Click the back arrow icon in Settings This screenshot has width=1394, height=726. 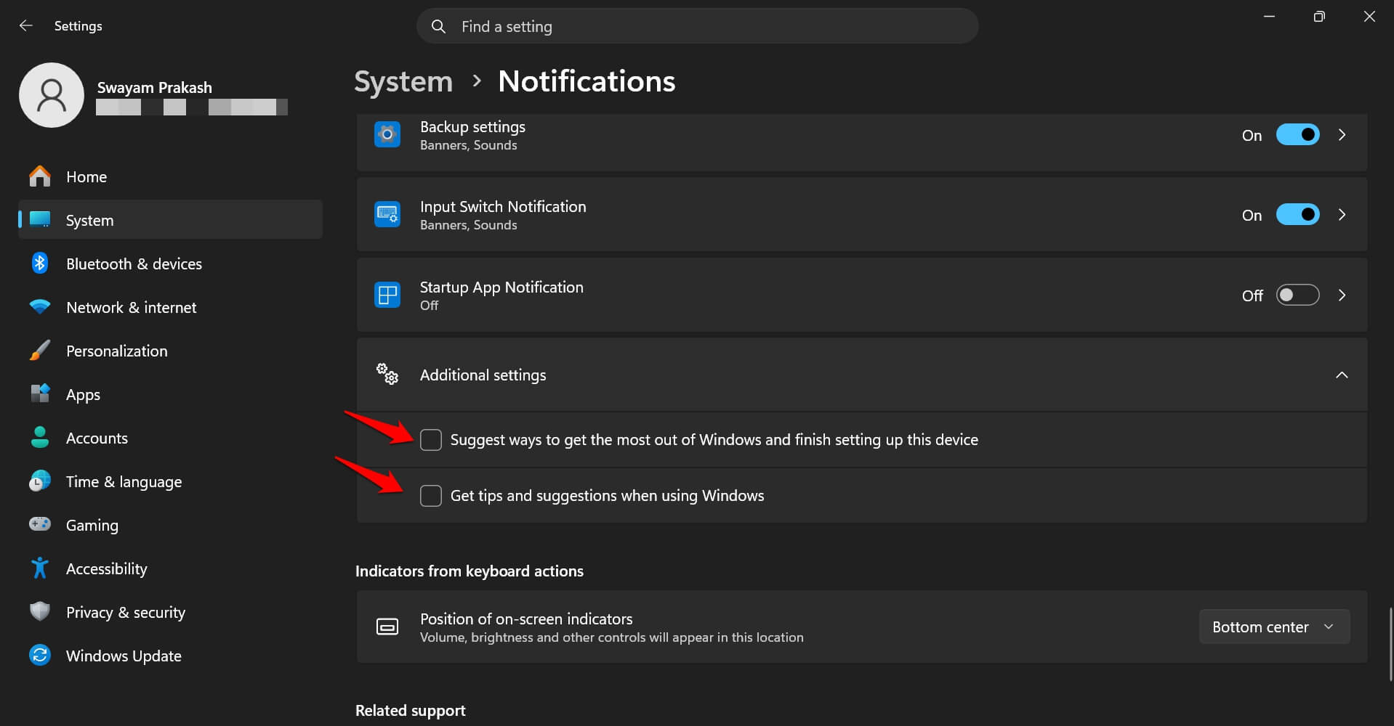click(x=26, y=25)
